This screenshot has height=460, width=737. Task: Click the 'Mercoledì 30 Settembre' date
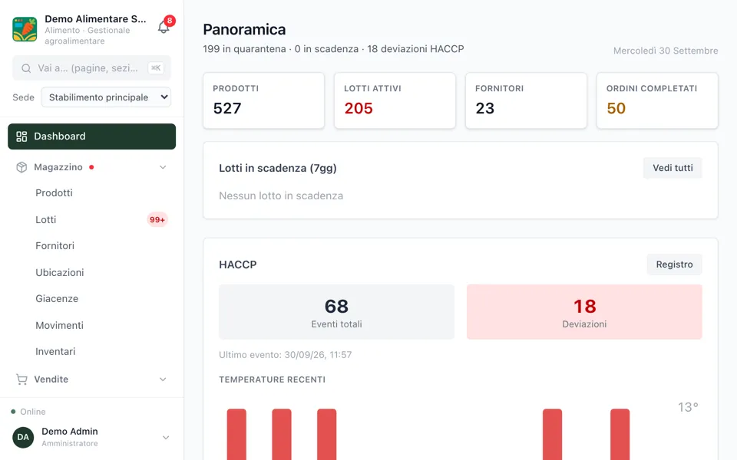tap(666, 51)
